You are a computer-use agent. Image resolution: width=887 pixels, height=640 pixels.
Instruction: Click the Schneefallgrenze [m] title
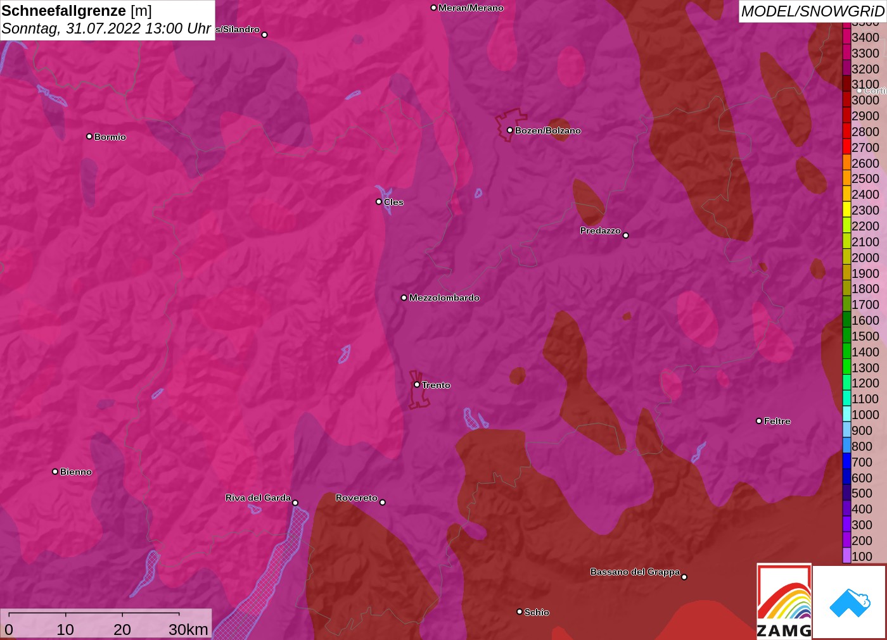pyautogui.click(x=77, y=11)
